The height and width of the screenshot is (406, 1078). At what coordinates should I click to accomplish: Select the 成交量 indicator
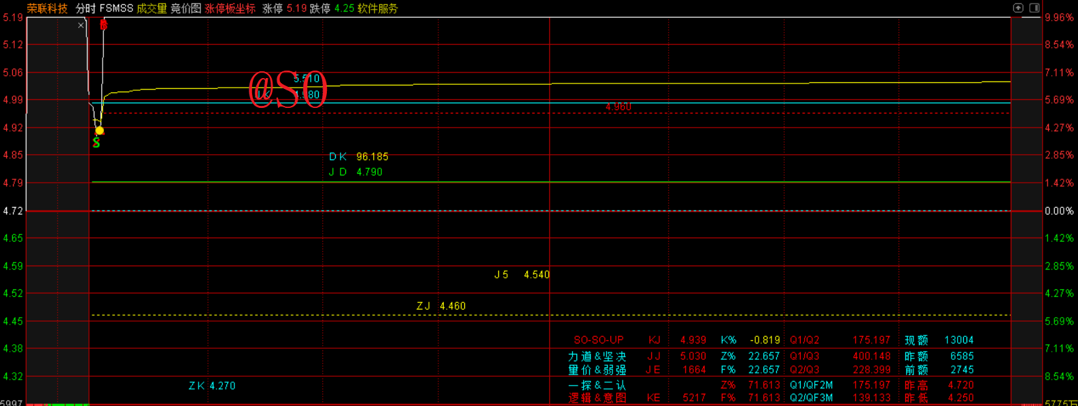(x=152, y=8)
